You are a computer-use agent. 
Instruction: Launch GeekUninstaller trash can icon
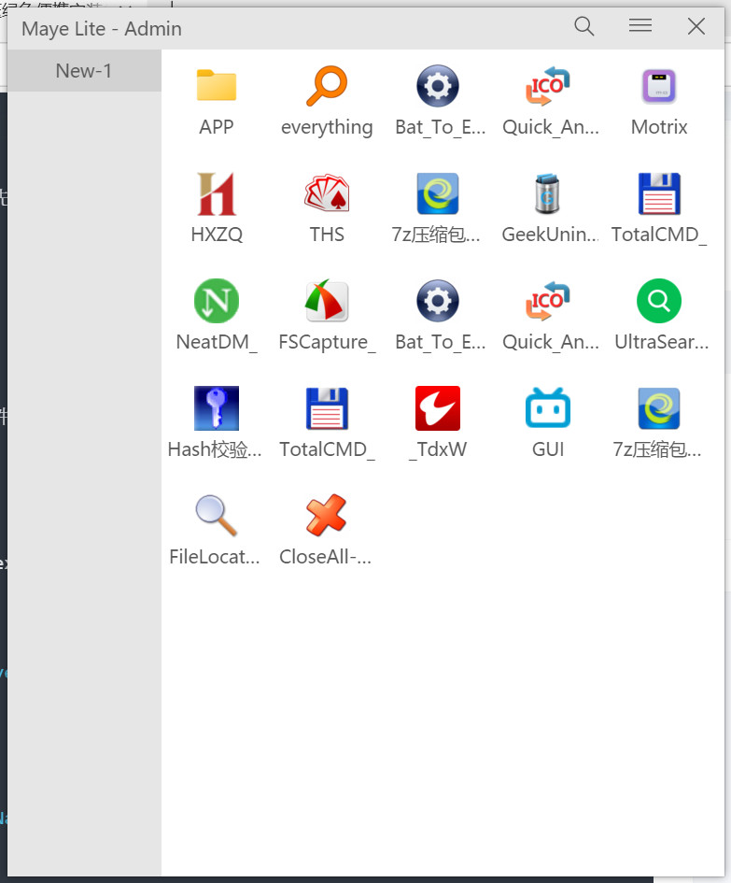point(547,193)
